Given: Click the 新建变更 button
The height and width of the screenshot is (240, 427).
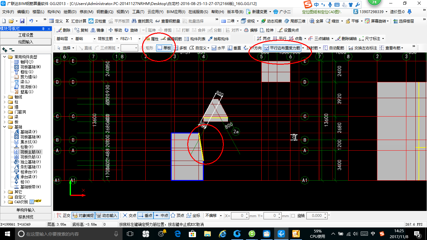Looking at the screenshot, I should click(257, 12).
